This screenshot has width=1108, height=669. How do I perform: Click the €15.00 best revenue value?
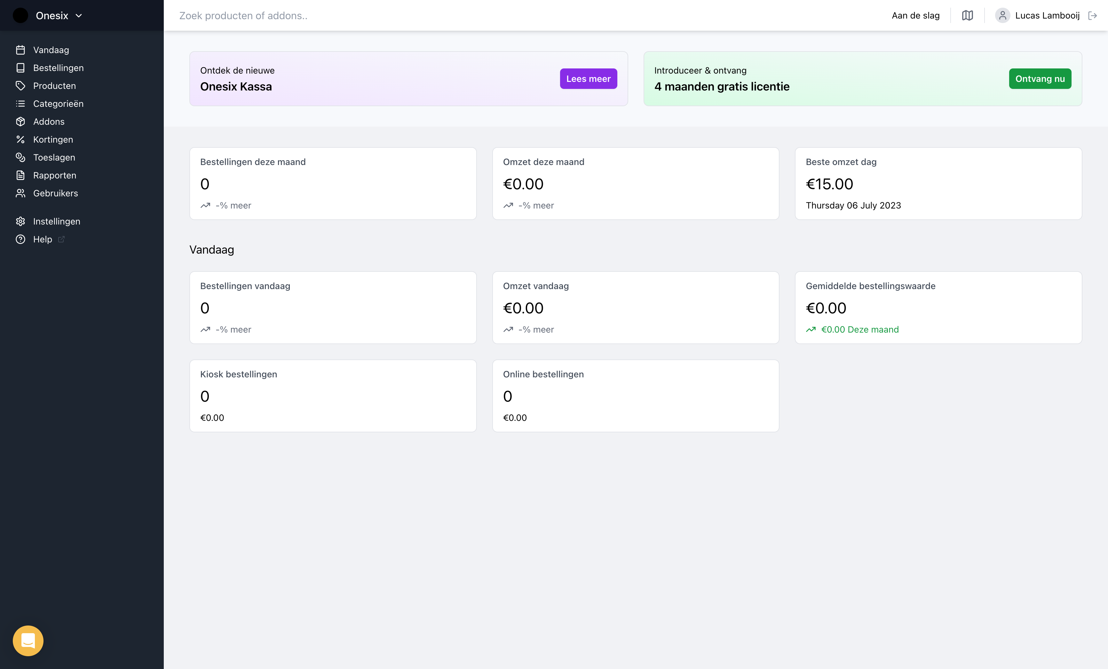pyautogui.click(x=829, y=184)
